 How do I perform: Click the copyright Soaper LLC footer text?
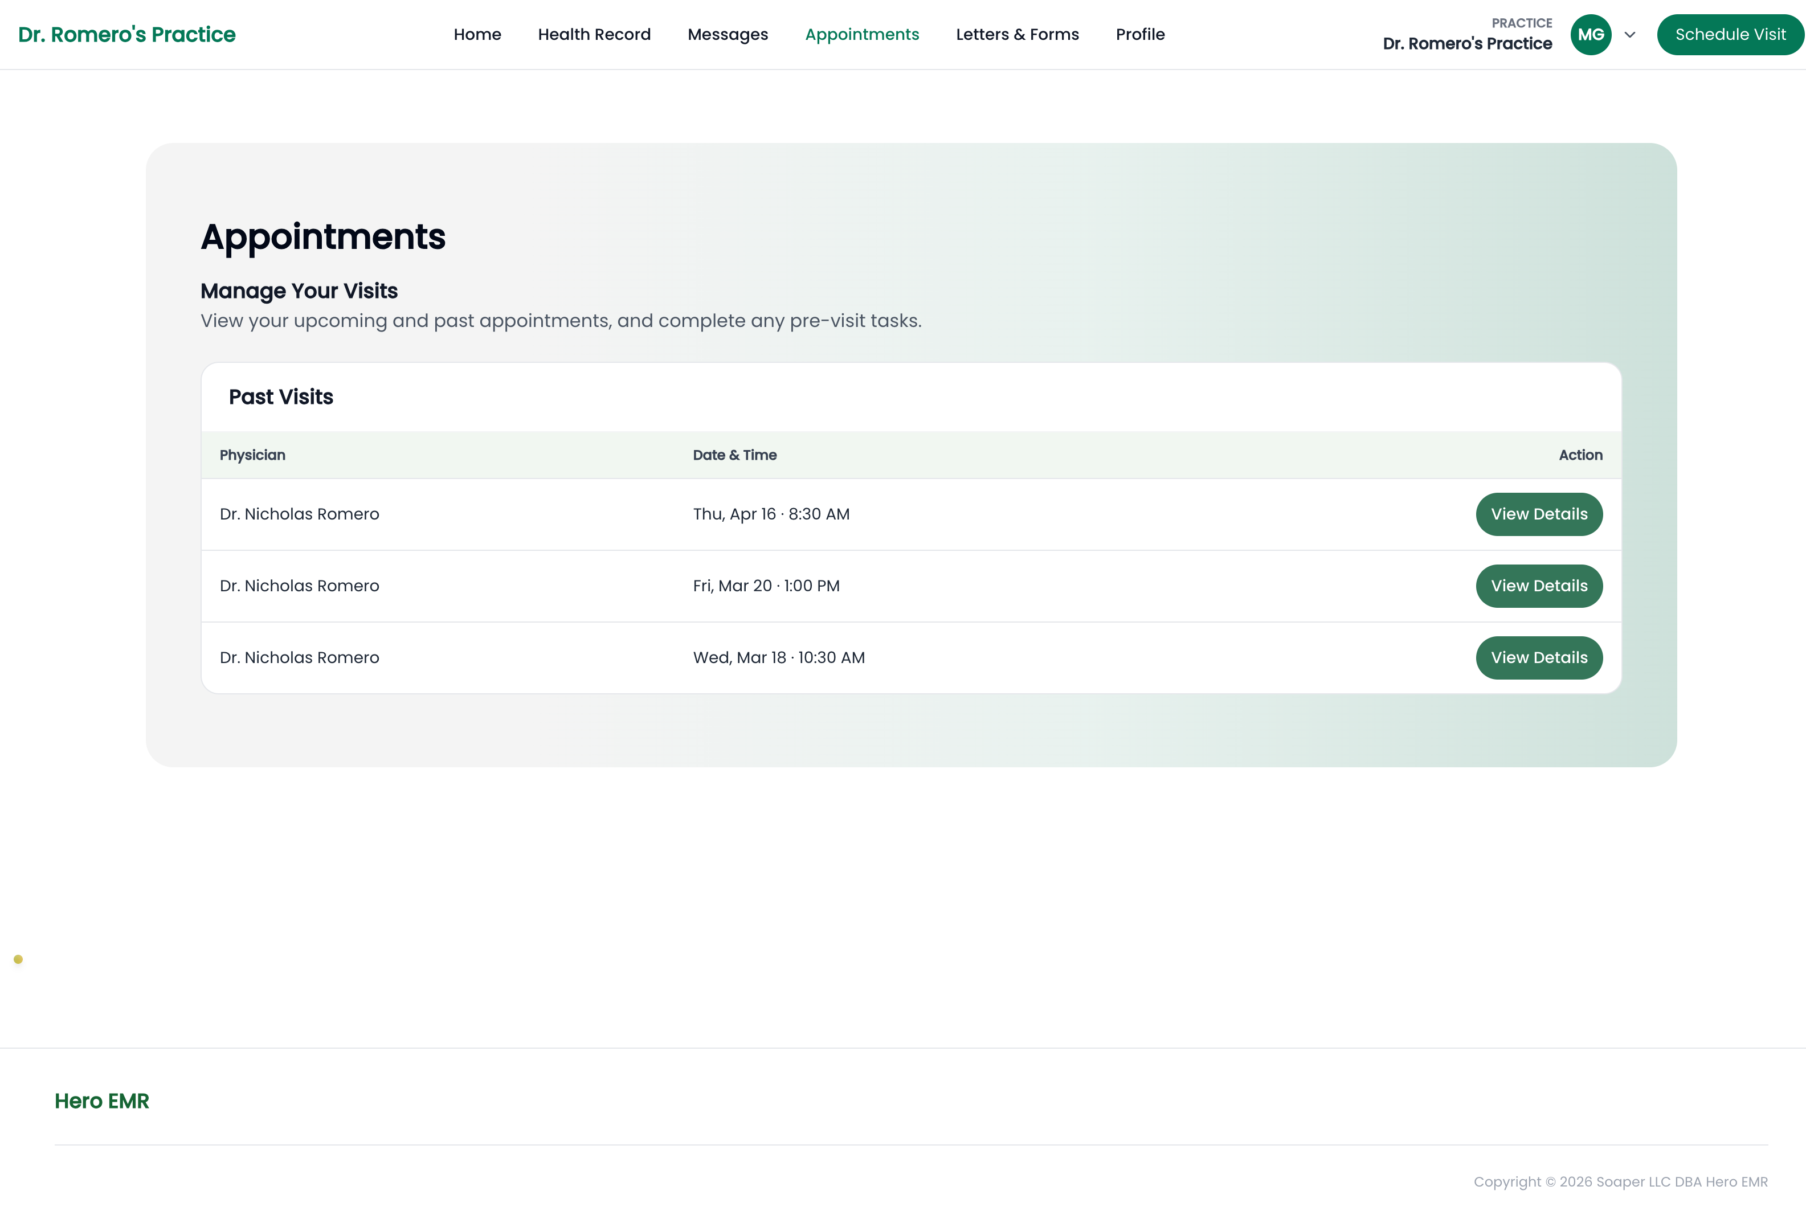[1620, 1181]
